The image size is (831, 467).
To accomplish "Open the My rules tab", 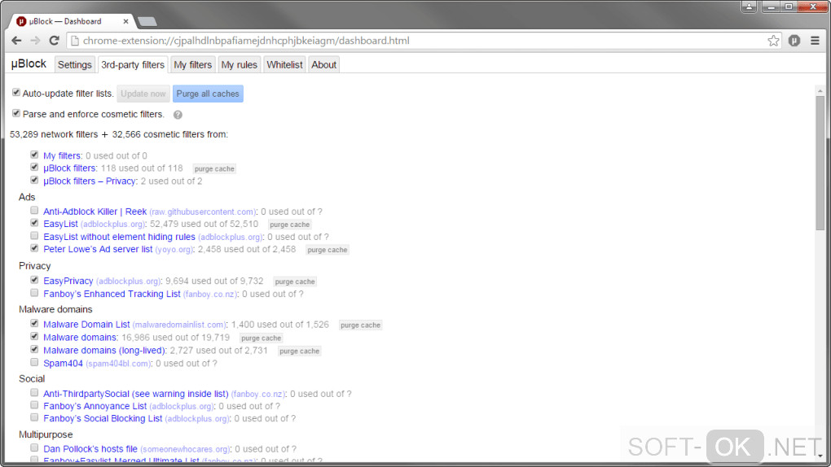I will 239,64.
